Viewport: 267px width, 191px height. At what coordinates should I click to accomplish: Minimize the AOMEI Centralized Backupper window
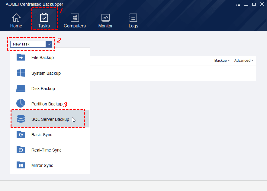(x=246, y=5)
